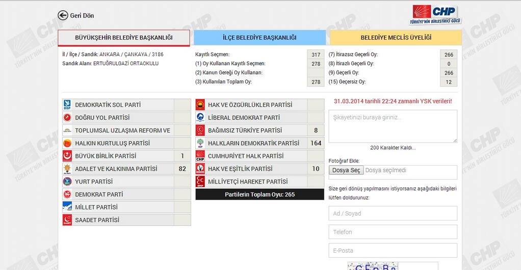Click the Adalet ve Kalkınma vote count 82
The height and width of the screenshot is (270, 521).
point(183,169)
